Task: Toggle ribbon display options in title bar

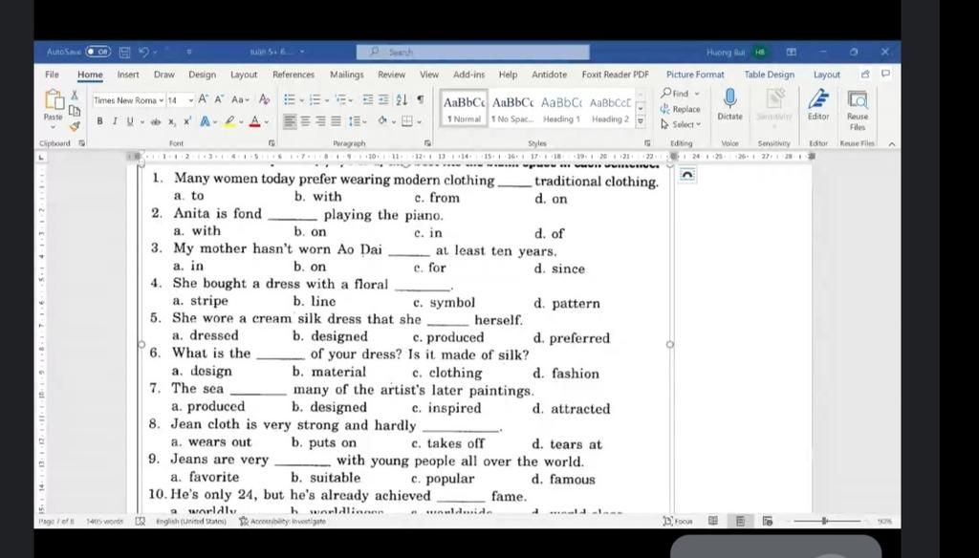Action: [791, 52]
